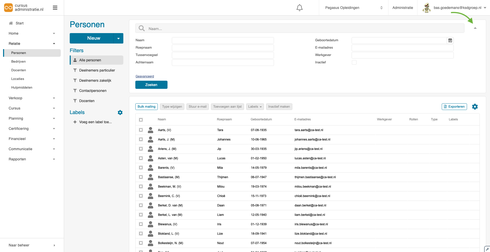The image size is (490, 252).
Task: Click the notification bell icon
Action: tap(299, 8)
